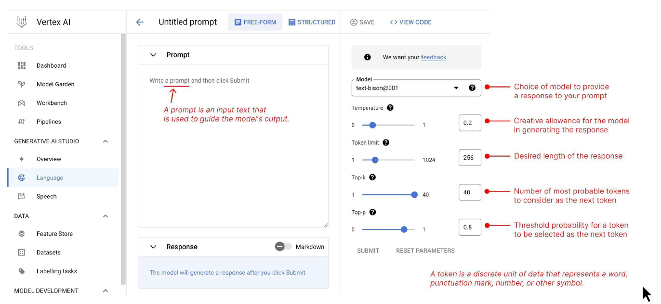
Task: Toggle the Markdown switch in Response
Action: point(283,246)
